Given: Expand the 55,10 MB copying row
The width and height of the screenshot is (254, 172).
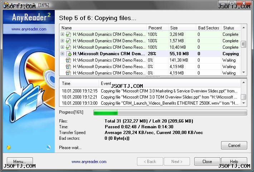Looking at the screenshot, I should (x=62, y=53).
